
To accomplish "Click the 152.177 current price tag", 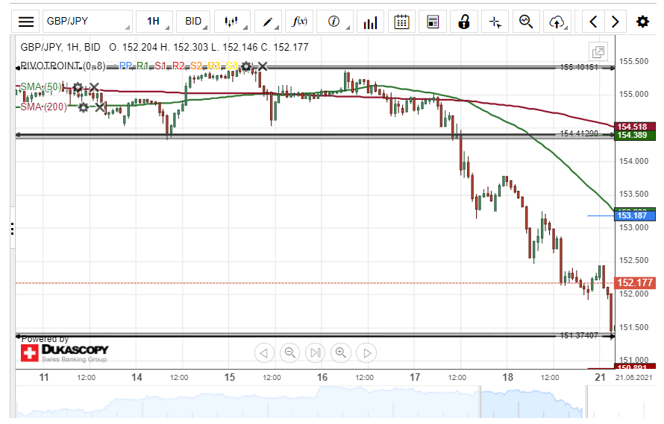I will click(x=635, y=282).
